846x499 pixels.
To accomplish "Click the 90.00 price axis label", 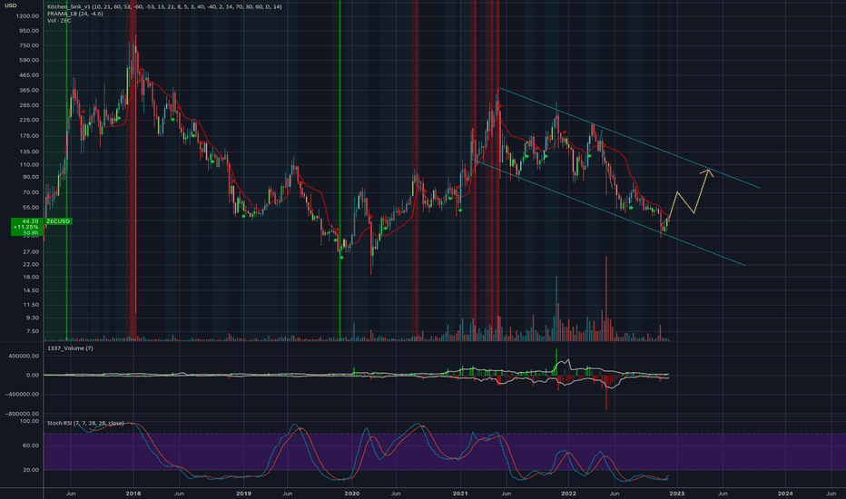I will click(31, 177).
